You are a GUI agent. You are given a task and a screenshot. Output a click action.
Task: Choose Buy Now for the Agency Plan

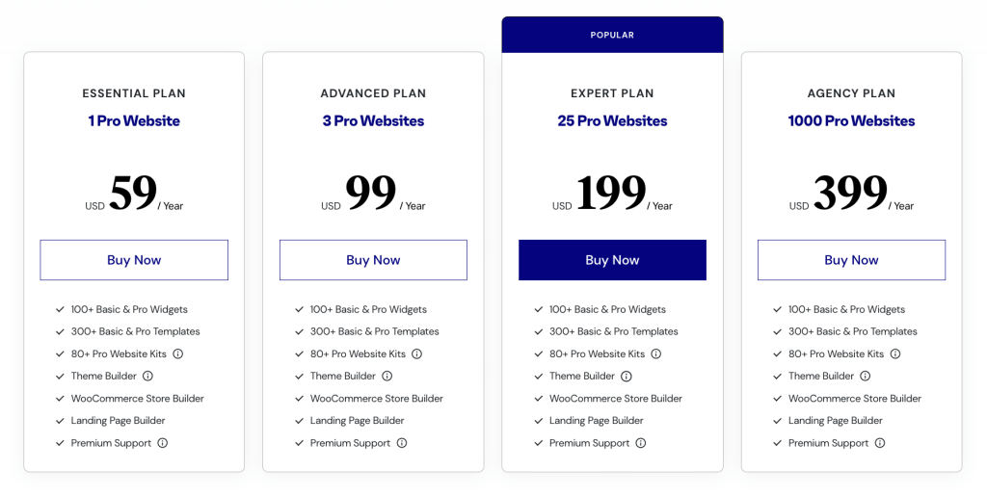coord(851,260)
